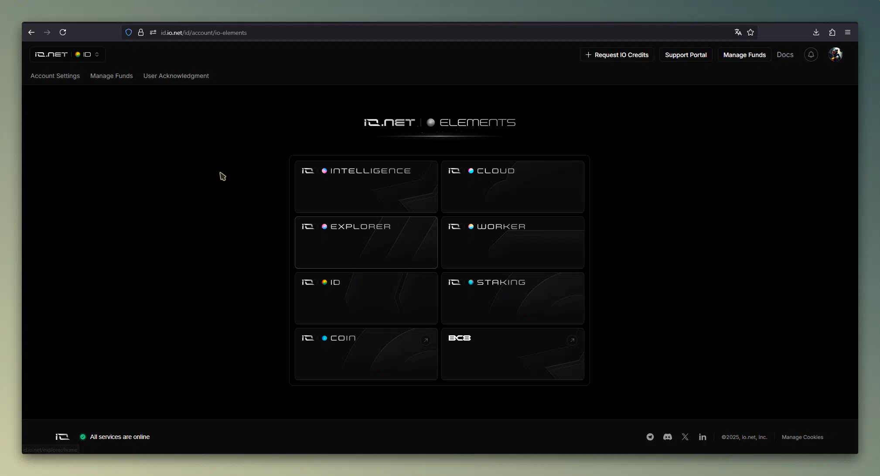Open browser extensions puzzle icon
Screen dimensions: 880x476
point(832,32)
